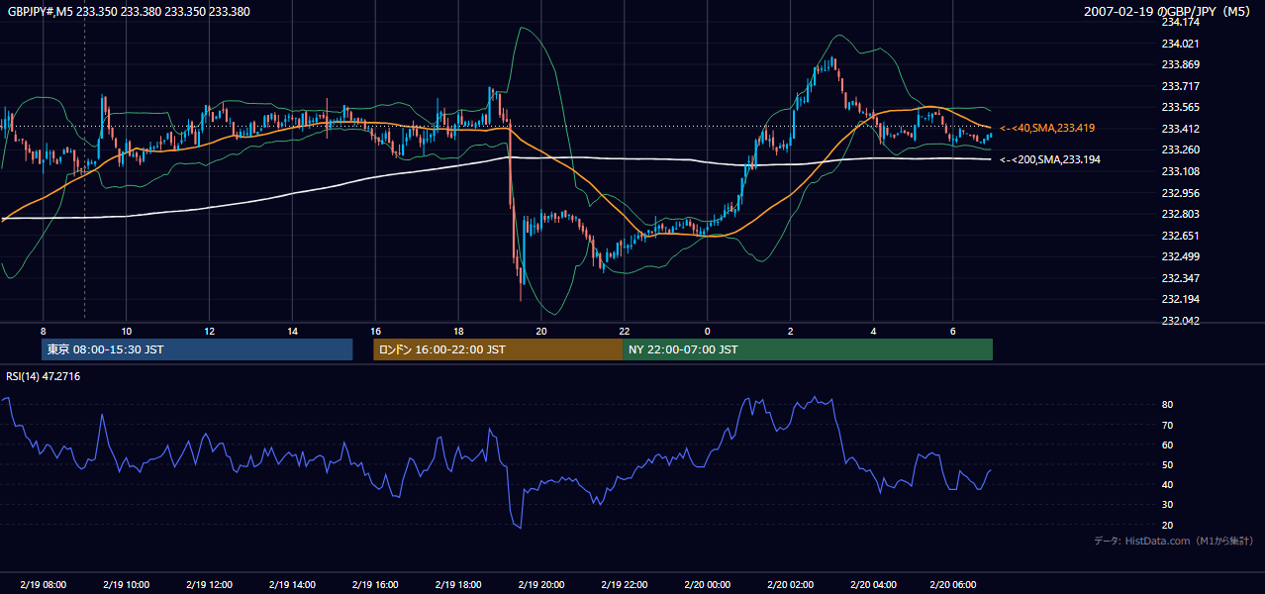
Task: Click hour label 14 on the price chart axis
Action: [x=292, y=330]
